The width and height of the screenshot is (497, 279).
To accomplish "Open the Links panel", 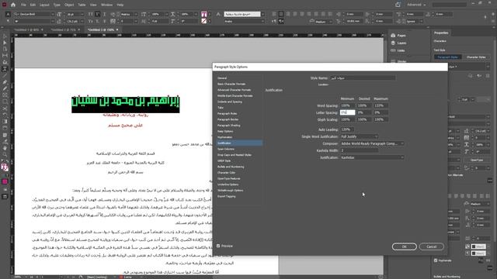I will click(x=398, y=50).
